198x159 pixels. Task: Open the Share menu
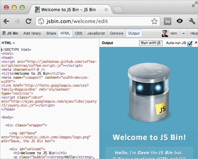click(x=51, y=33)
